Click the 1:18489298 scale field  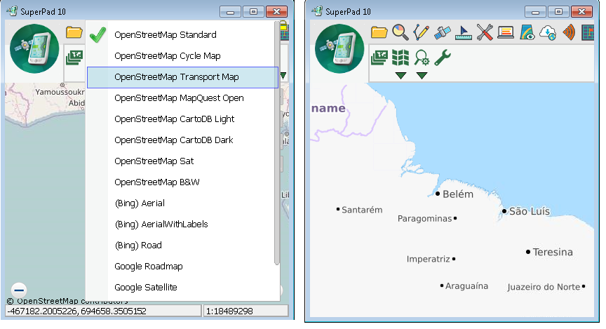(245, 311)
